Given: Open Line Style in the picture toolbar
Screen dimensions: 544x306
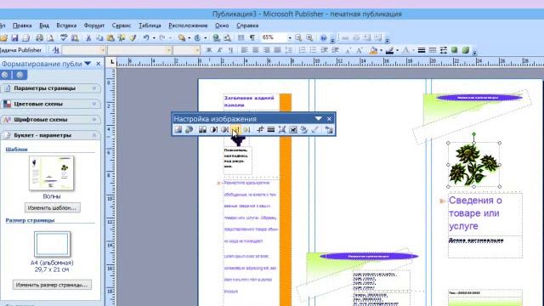Looking at the screenshot, I should 271,129.
